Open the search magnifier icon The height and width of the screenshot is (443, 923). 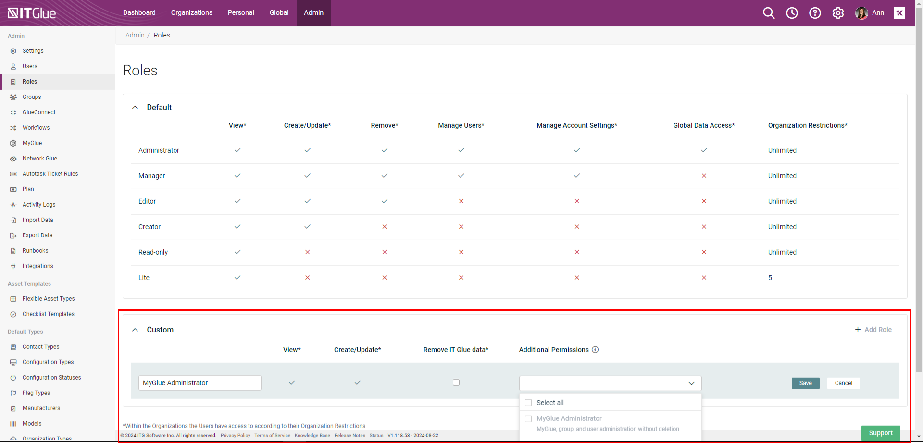(769, 13)
